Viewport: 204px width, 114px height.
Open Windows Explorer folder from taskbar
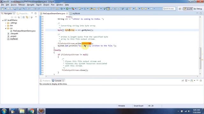pyautogui.click(x=22, y=111)
